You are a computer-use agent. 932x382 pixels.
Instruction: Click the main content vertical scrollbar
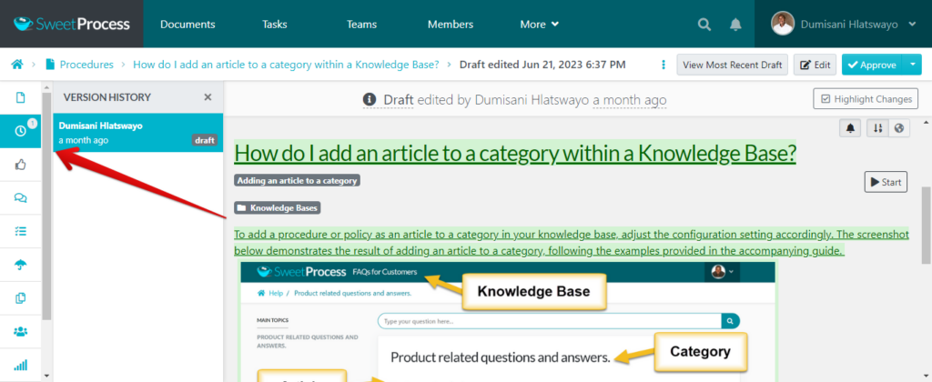click(926, 226)
